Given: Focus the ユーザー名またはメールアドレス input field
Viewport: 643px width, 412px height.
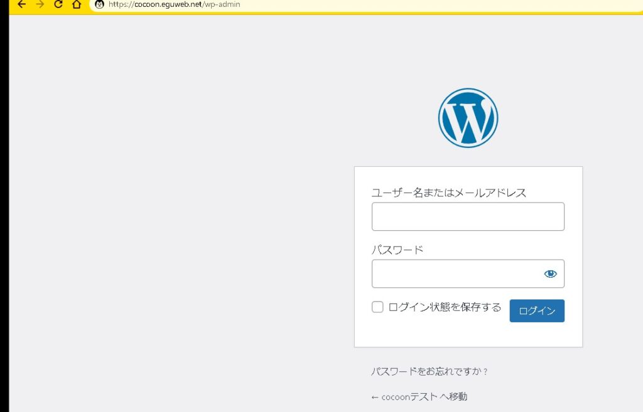Looking at the screenshot, I should pos(467,216).
